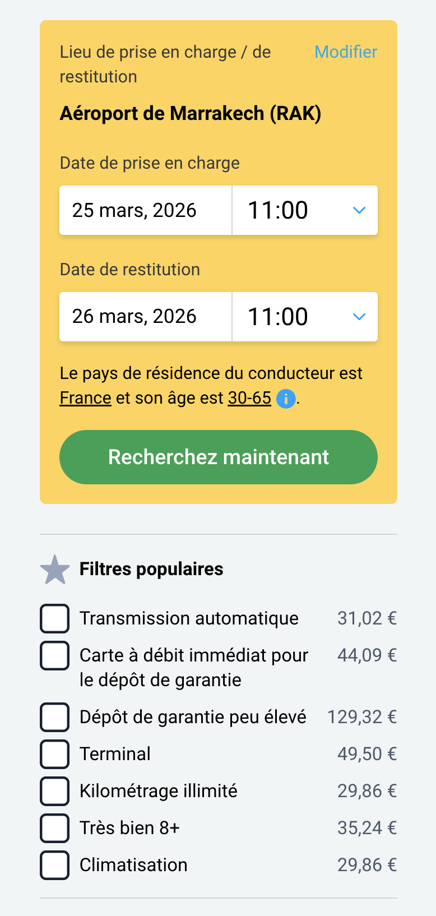Click the pickup time chevron arrow
The height and width of the screenshot is (916, 436).
click(359, 210)
